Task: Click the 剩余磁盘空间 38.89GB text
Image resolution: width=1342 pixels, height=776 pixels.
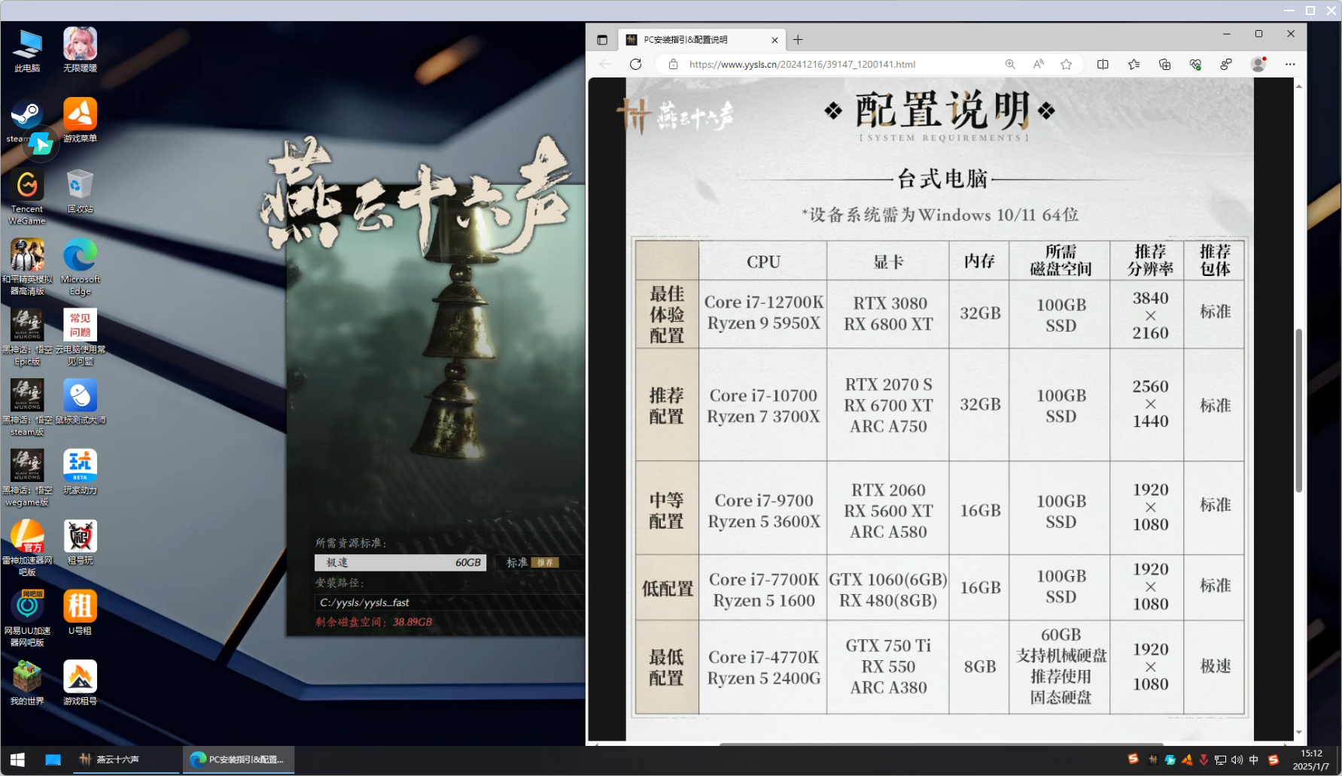Action: pos(374,622)
